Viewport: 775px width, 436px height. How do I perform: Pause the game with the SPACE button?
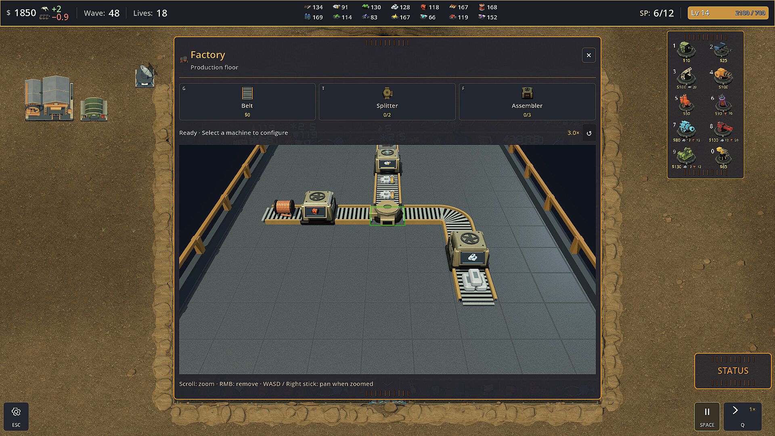pos(707,417)
